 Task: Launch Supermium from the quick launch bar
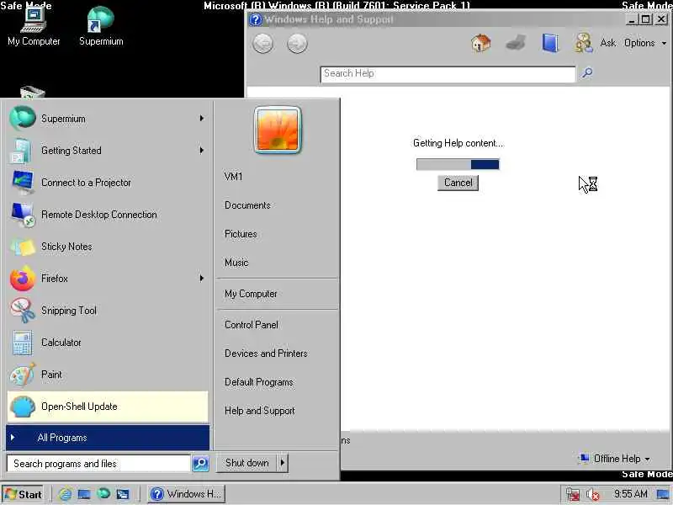click(103, 494)
